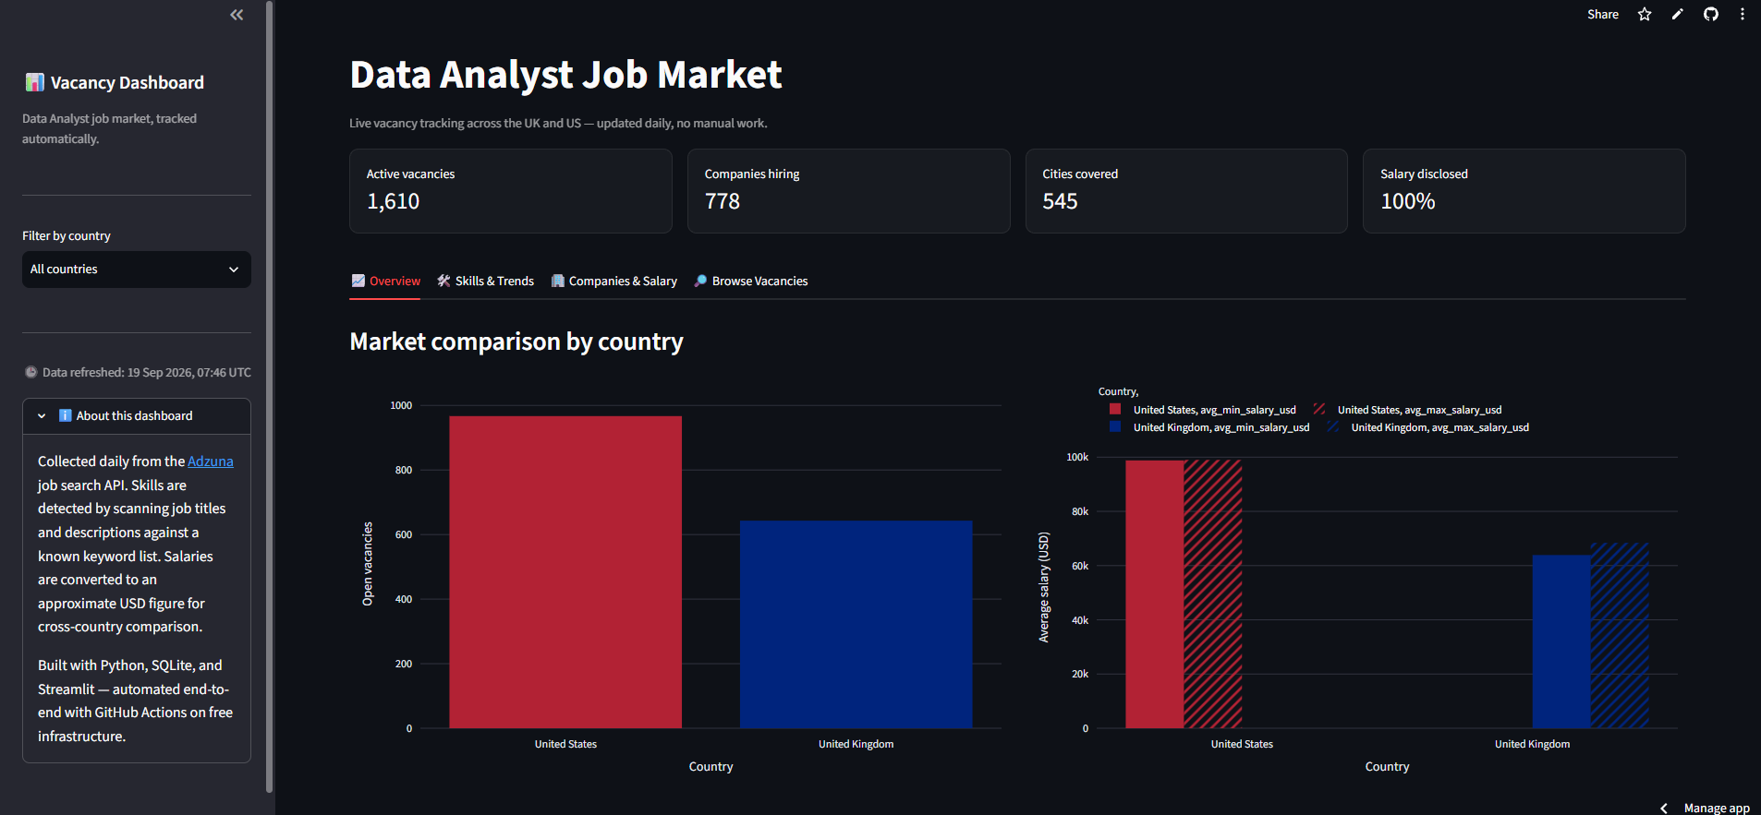Click the Browse Vacancies magnifier icon
Viewport: 1761px width, 815px height.
701,281
